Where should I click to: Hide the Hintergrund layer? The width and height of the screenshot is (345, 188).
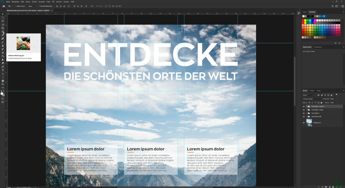point(304,123)
